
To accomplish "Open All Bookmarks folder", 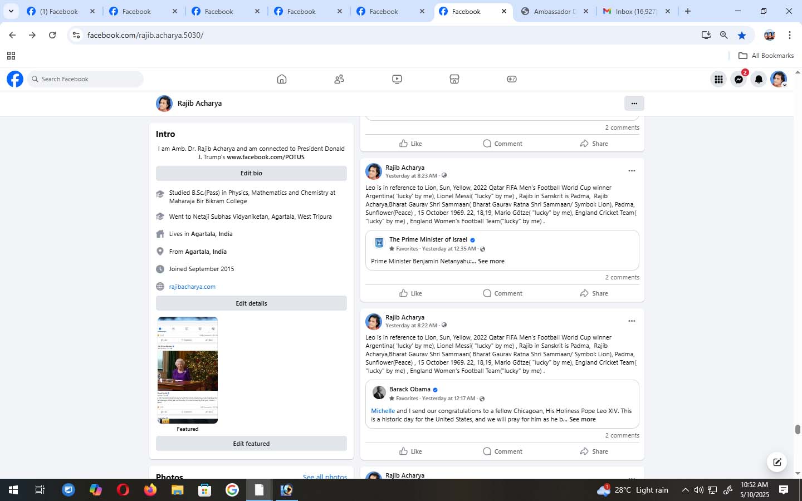I will (766, 56).
